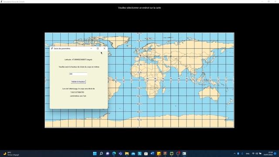This screenshot has width=279, height=157.
Task: Maximize the 'Saisie des paramètres' dialog
Action: point(98,48)
